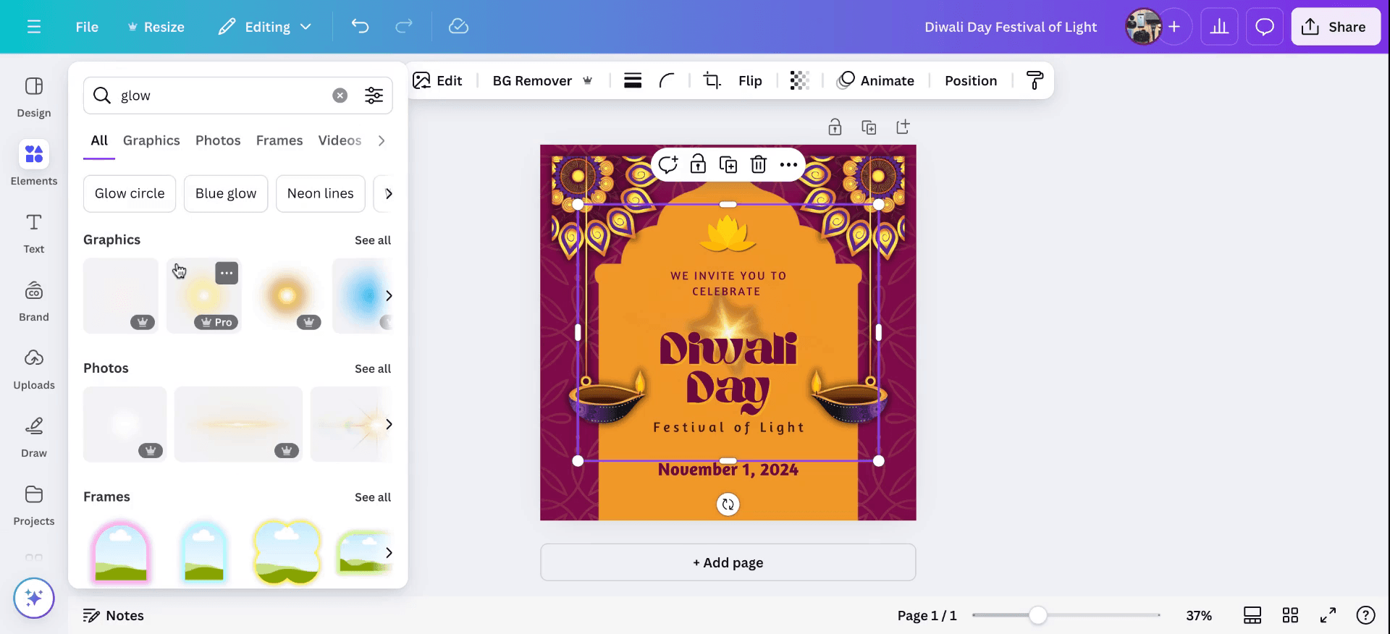Click the copy style paint roller icon

click(1035, 80)
